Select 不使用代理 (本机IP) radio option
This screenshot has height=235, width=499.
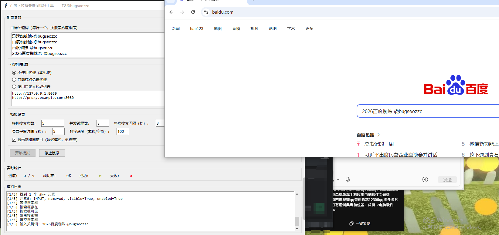tap(14, 73)
